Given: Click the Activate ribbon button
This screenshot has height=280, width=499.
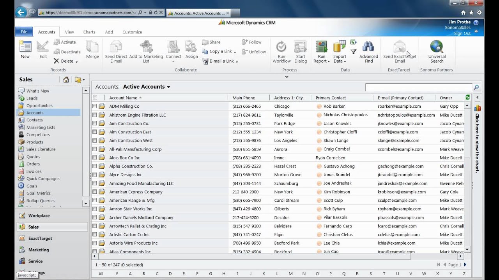Looking at the screenshot, I should coord(65,42).
